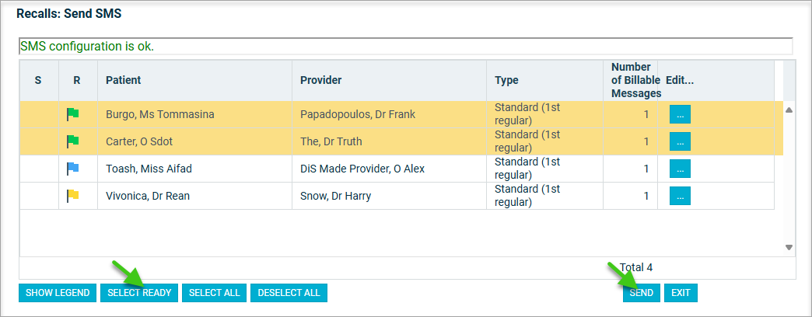Click scroll up arrow of recalls list

(789, 110)
